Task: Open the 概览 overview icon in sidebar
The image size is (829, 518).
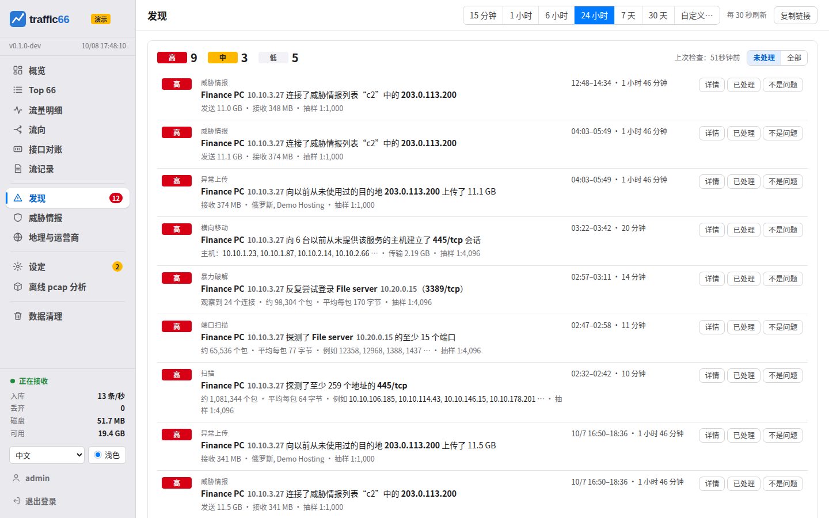Action: [x=18, y=70]
